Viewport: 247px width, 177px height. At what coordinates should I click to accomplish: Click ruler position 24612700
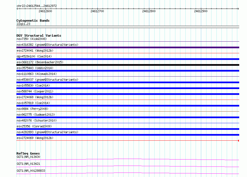point(97,11)
